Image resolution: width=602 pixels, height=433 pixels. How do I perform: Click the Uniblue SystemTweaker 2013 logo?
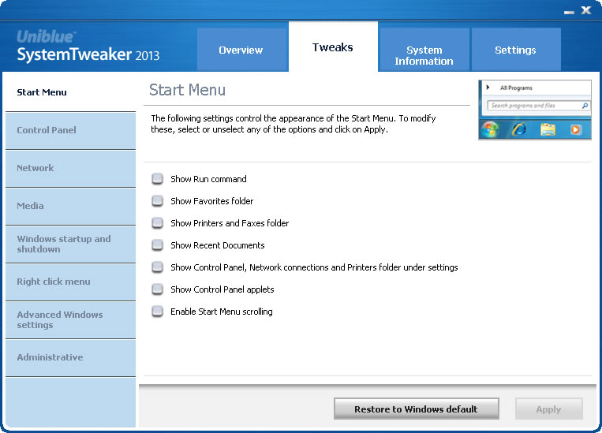click(88, 47)
